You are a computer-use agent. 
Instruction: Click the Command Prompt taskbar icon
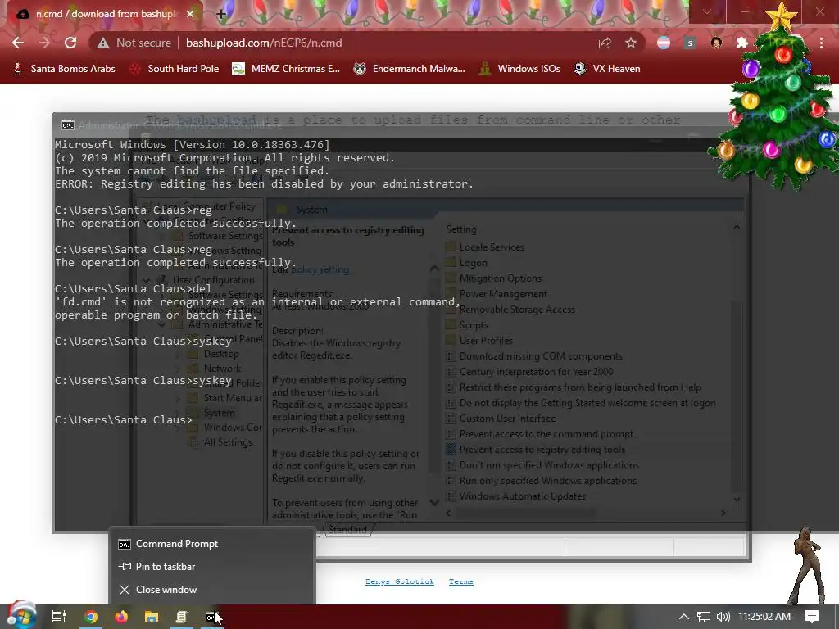[212, 617]
